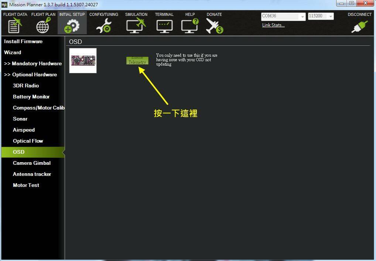Screen dimensions: 376x261
Task: Open Battery Monitor setup page
Action: 31,97
